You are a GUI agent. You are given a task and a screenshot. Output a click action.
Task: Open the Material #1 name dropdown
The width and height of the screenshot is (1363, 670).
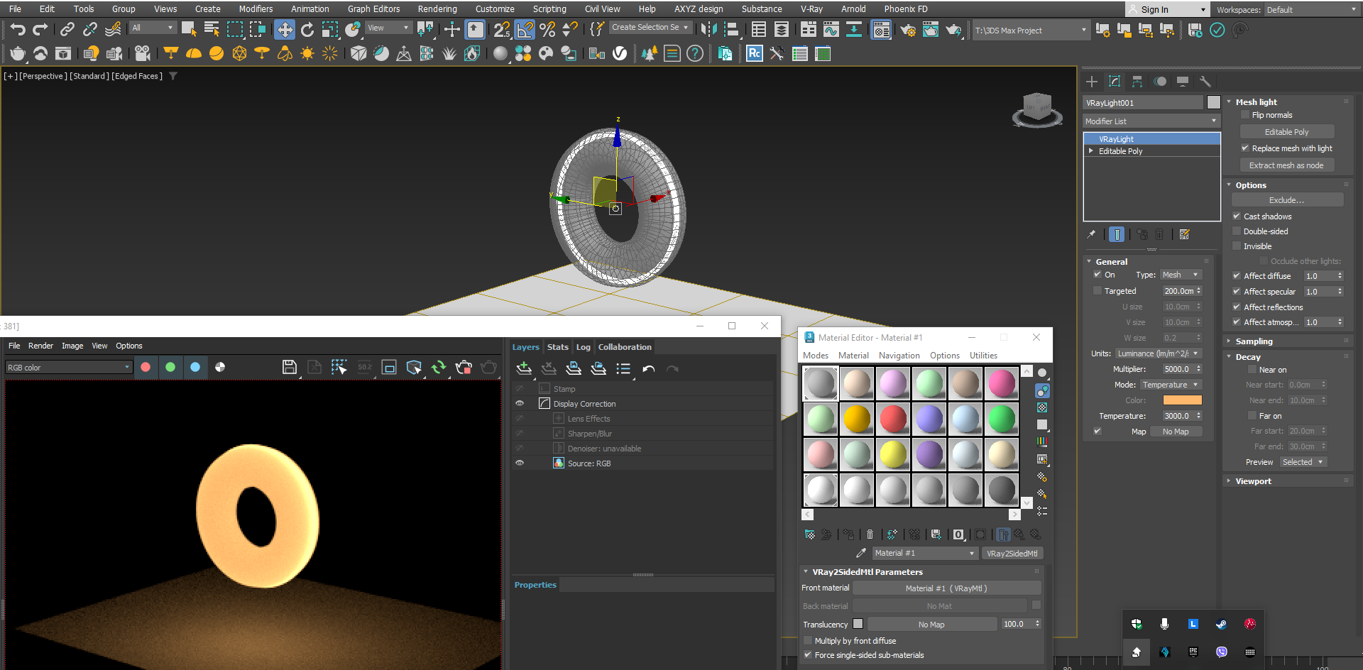coord(925,553)
